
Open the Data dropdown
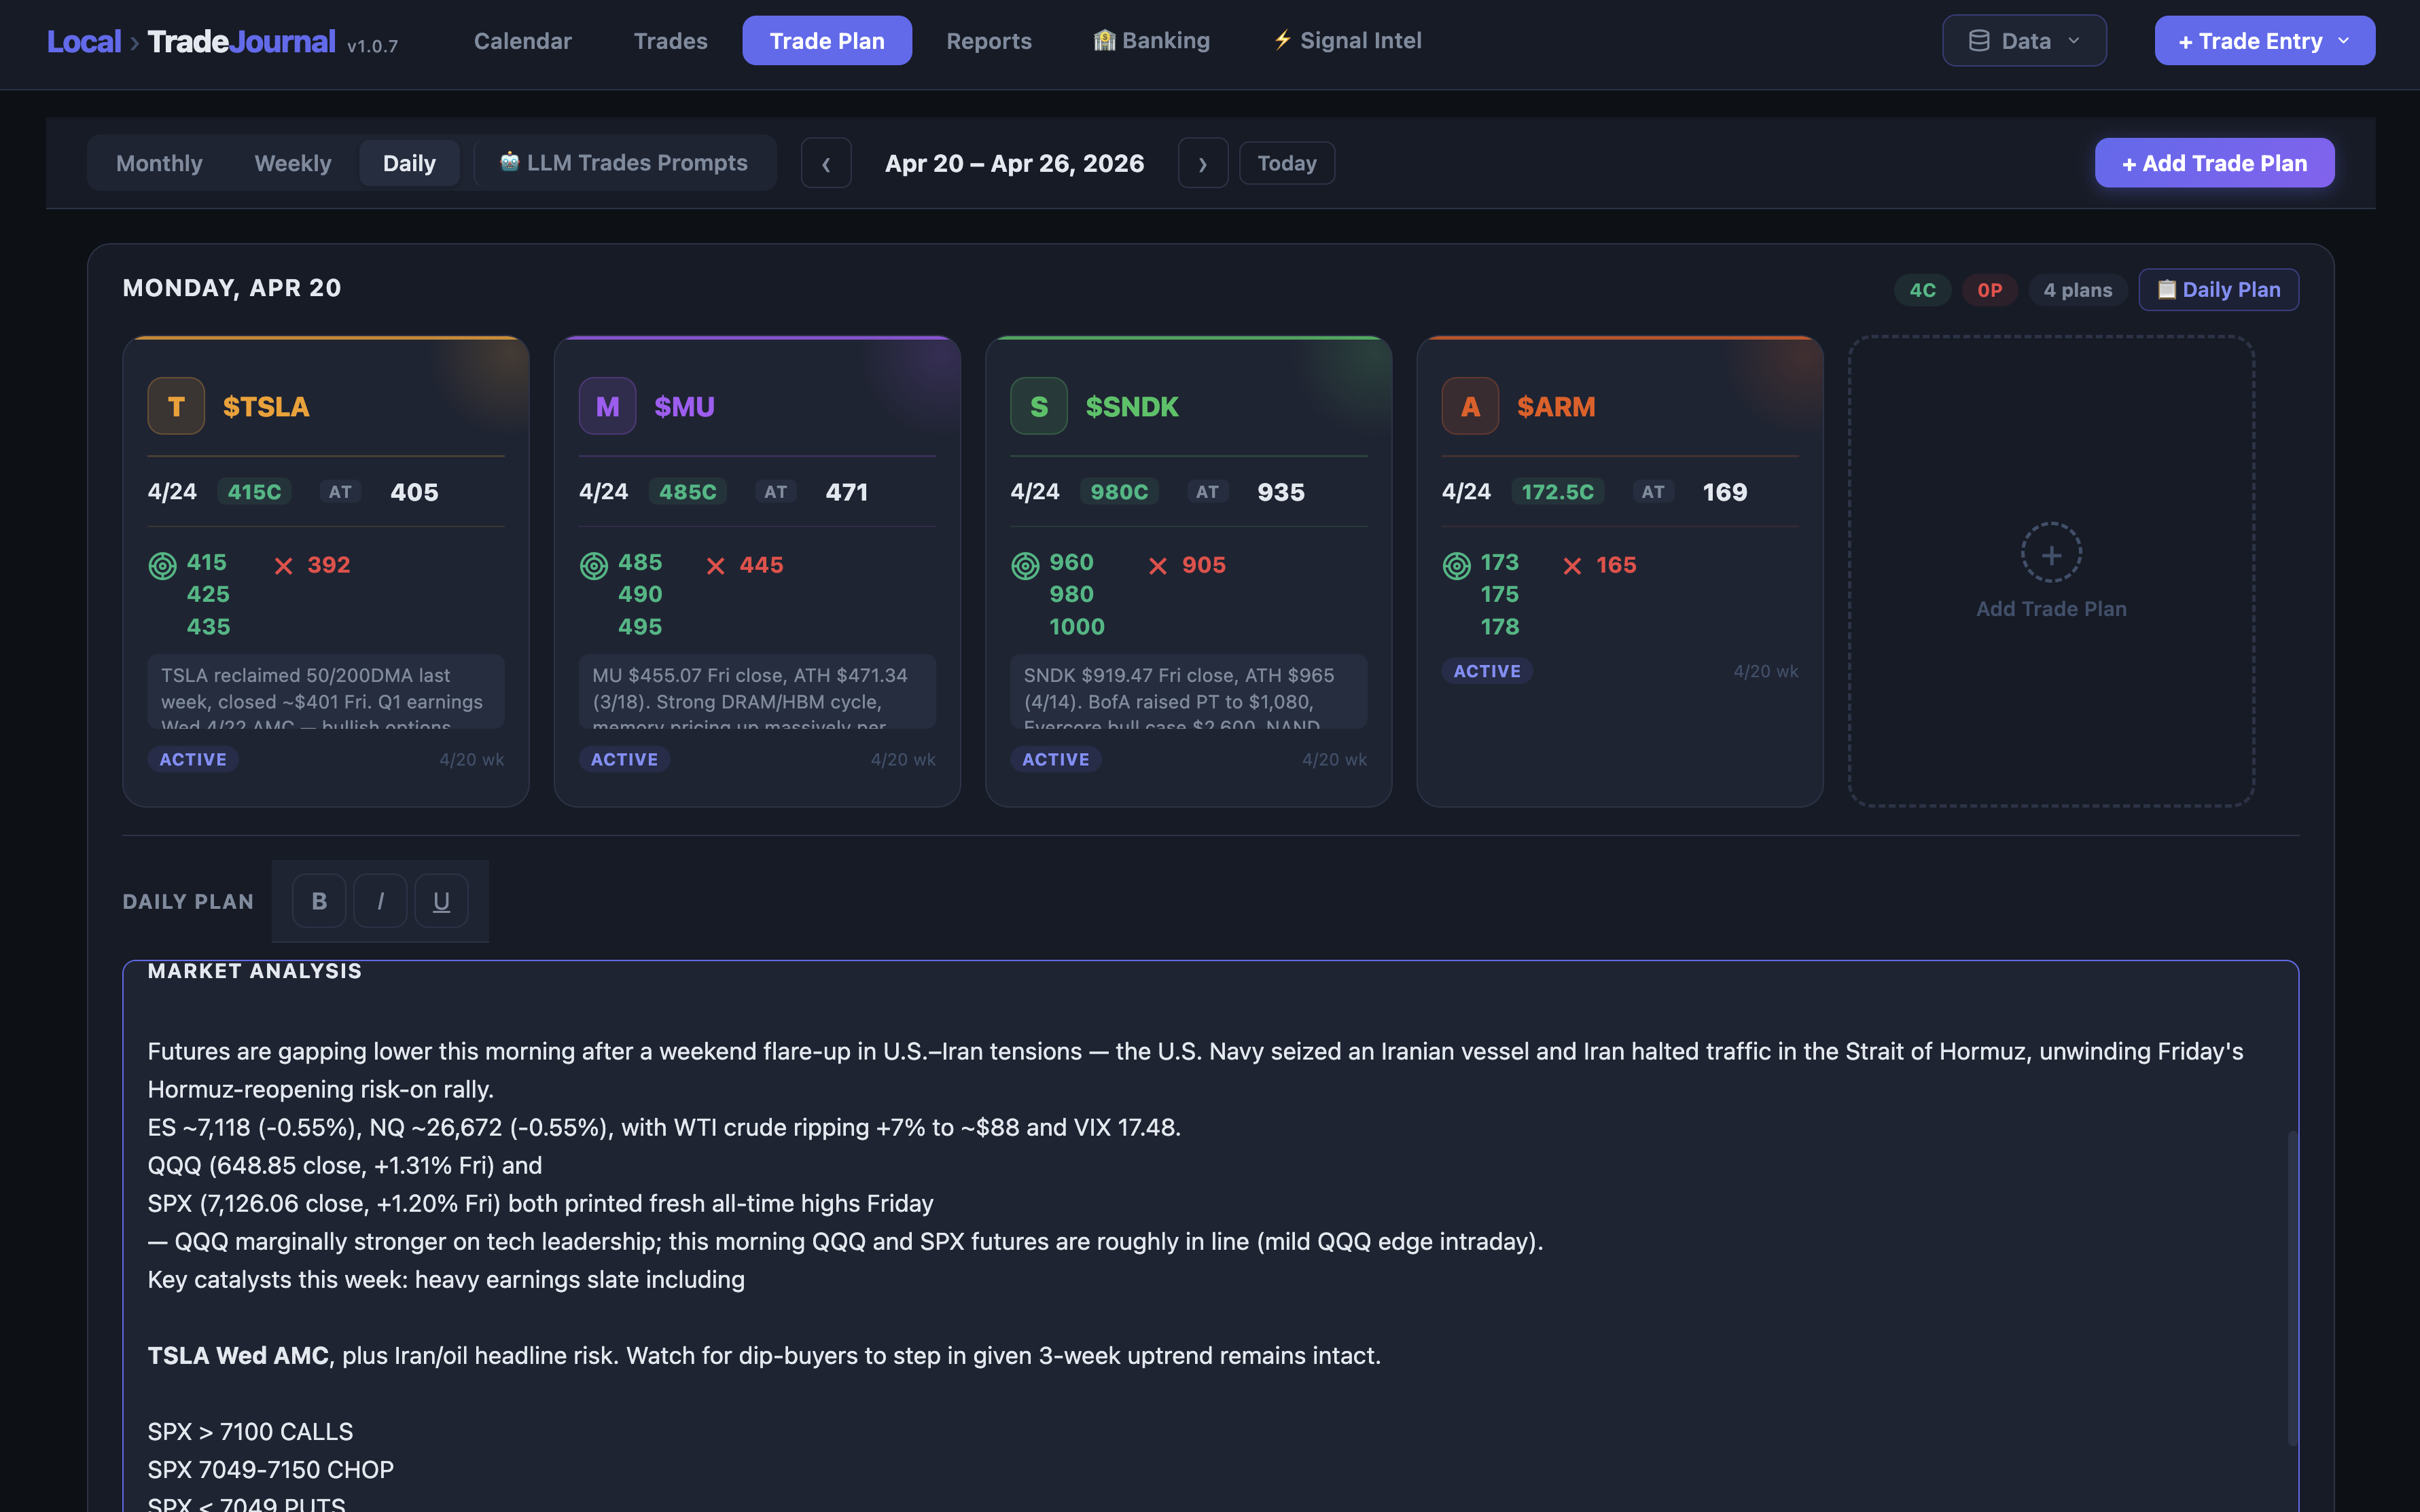coord(2023,40)
